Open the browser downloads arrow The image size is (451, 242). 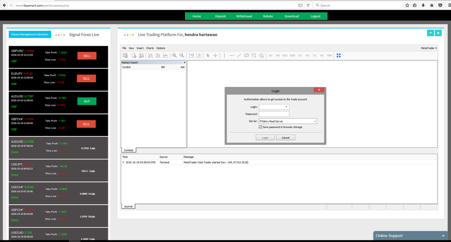pos(423,5)
